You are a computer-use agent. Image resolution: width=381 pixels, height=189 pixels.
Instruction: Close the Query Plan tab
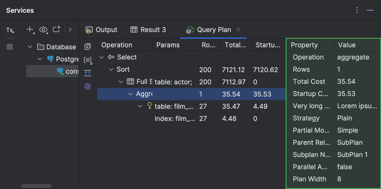click(238, 29)
